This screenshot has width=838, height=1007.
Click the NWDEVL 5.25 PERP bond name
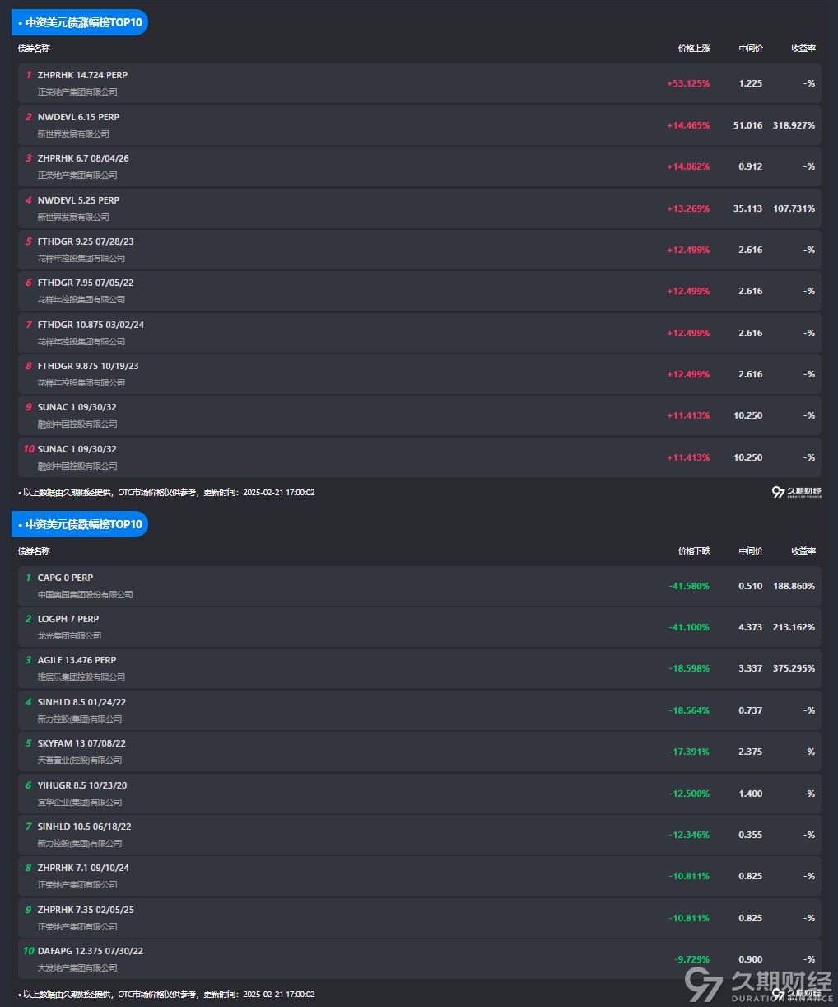(x=78, y=200)
